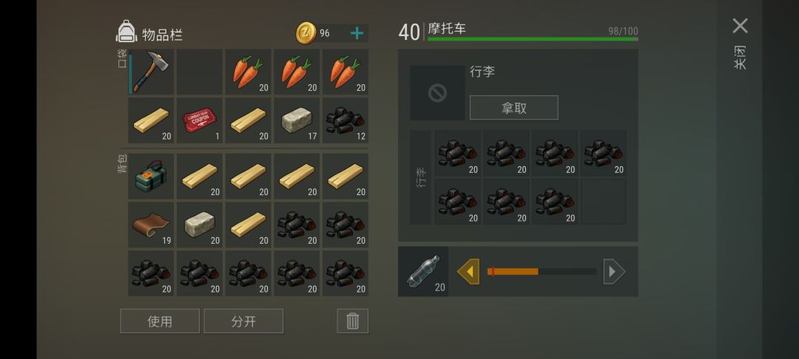This screenshot has width=799, height=359.
Task: Click the empty second pocket slot
Action: [200, 72]
